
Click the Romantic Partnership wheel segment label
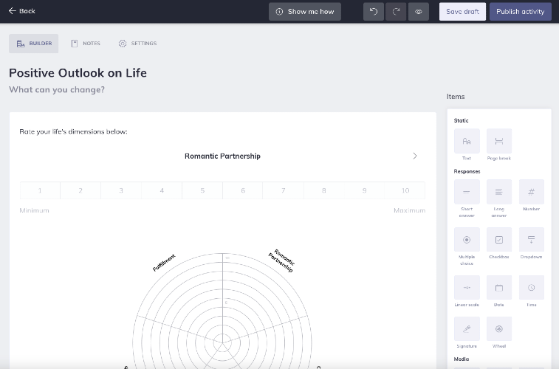click(281, 261)
